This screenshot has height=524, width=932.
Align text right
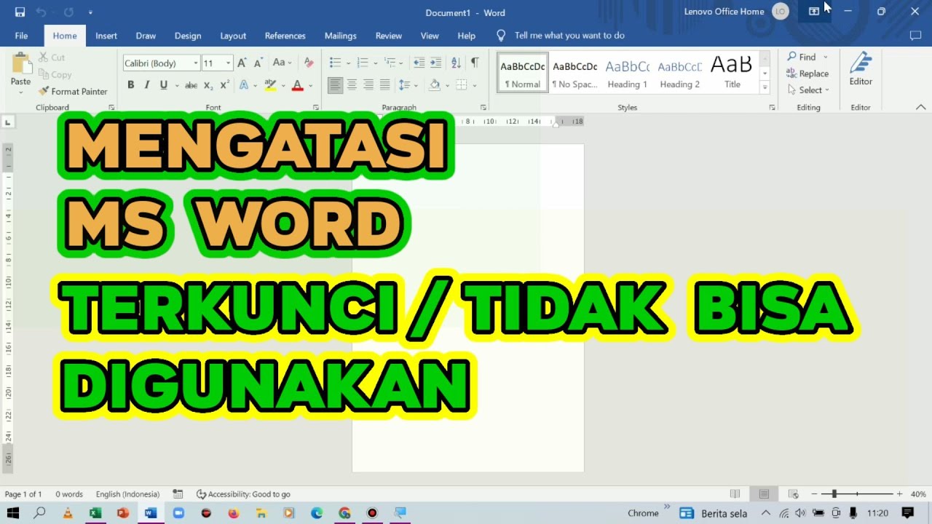click(x=368, y=85)
